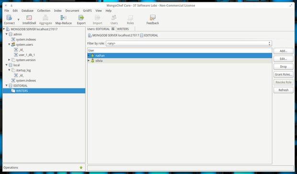Click the window close X button
Image resolution: width=297 pixels, height=174 pixels.
point(6,5)
